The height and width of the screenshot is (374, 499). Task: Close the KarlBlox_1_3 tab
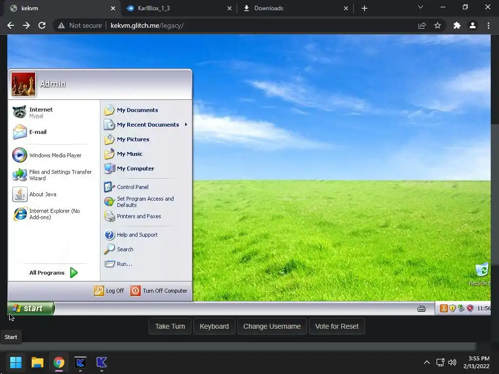[230, 8]
